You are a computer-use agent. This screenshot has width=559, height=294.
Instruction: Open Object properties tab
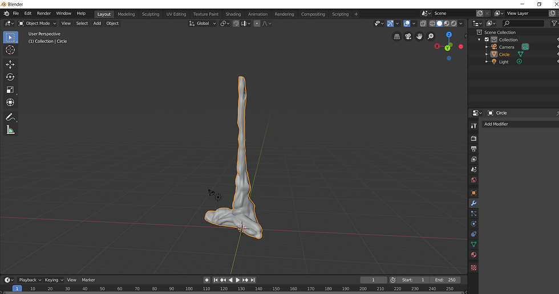(473, 193)
